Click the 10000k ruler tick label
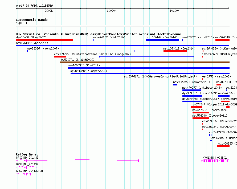 coord(112,11)
